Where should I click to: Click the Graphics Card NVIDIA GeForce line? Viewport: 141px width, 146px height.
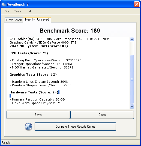point(43,42)
